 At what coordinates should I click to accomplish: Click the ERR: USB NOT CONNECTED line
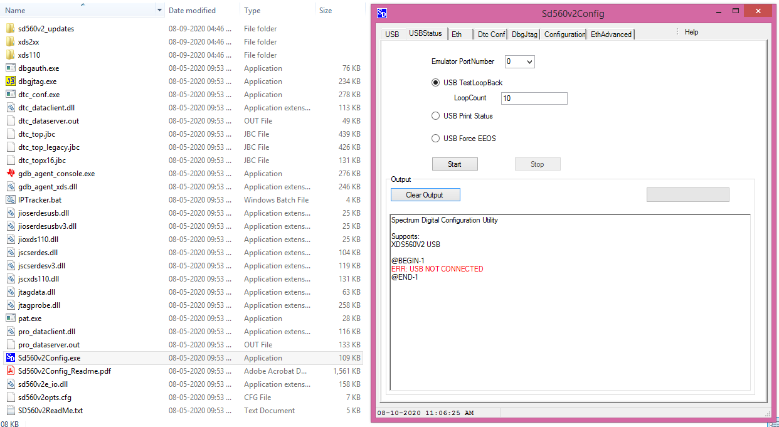437,269
